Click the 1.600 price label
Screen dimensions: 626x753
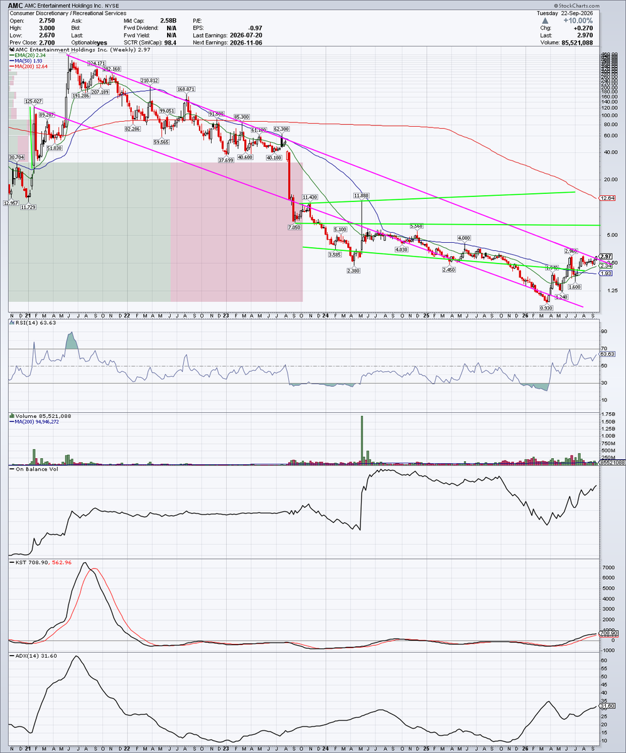click(574, 286)
